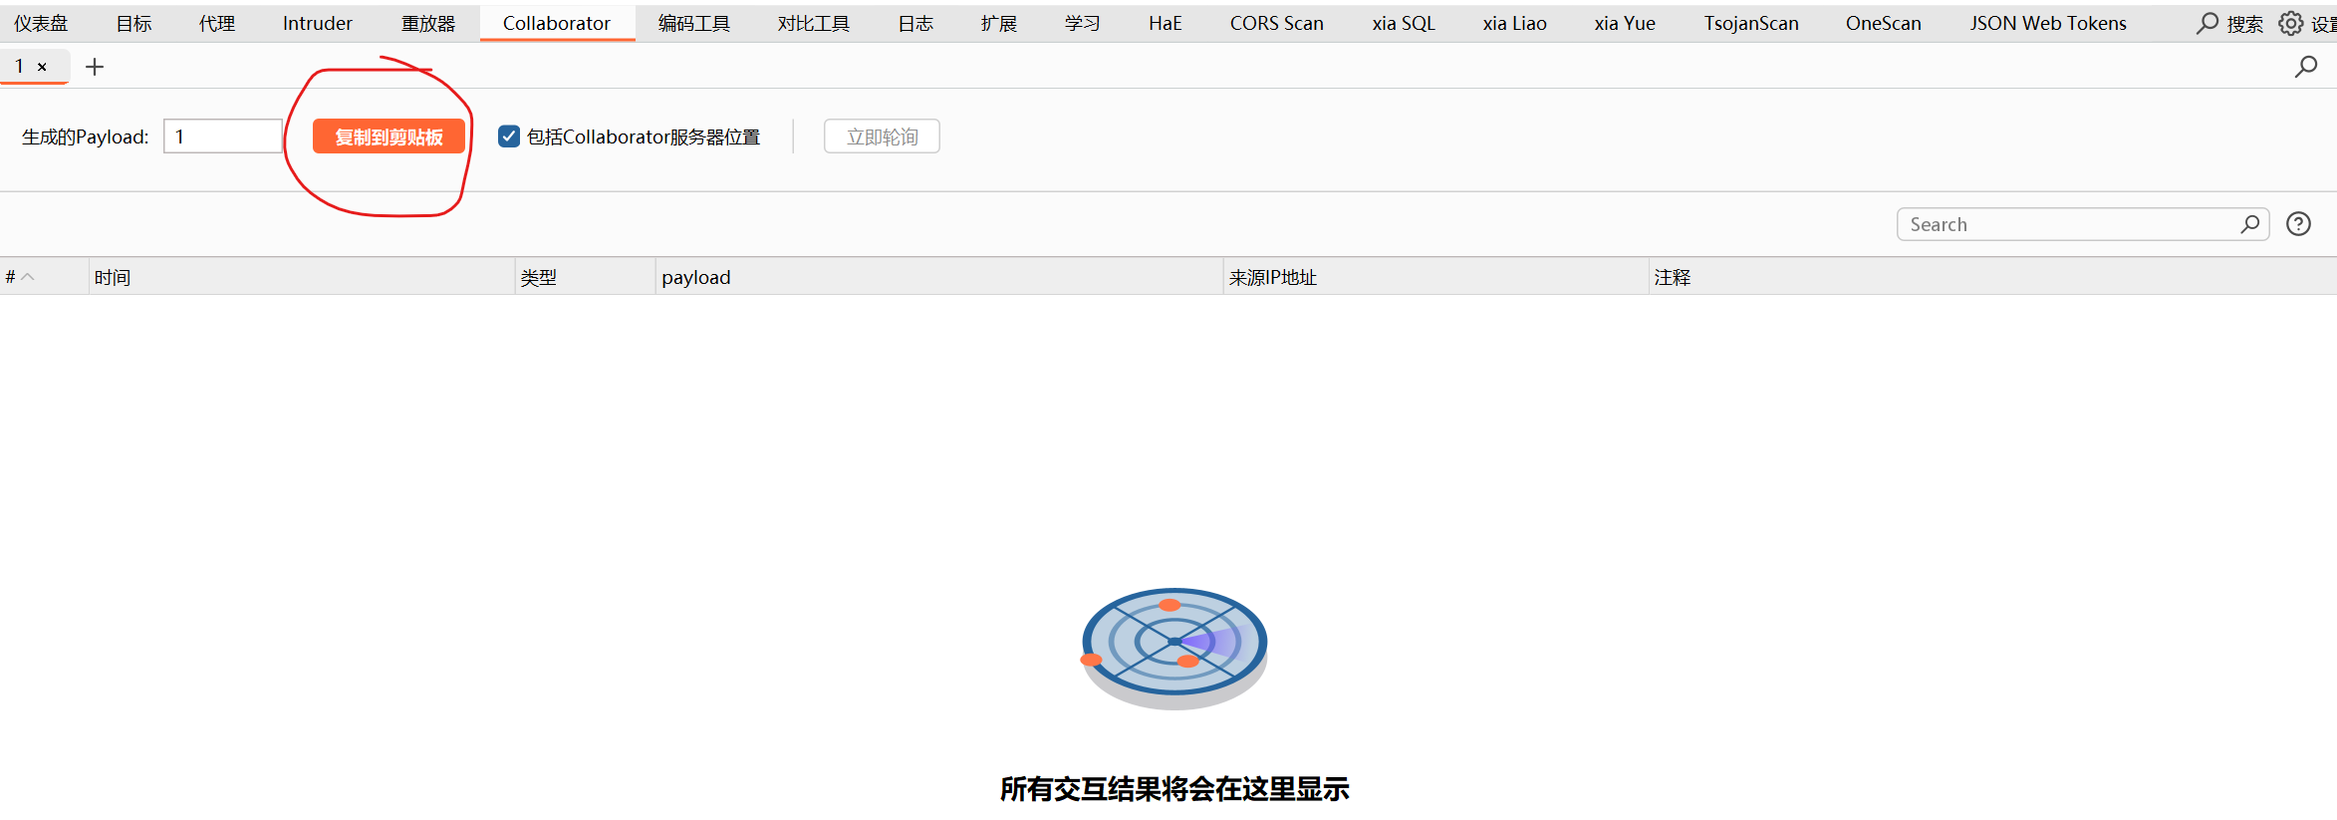Open the JSON Web Tokens tab

(x=2047, y=23)
